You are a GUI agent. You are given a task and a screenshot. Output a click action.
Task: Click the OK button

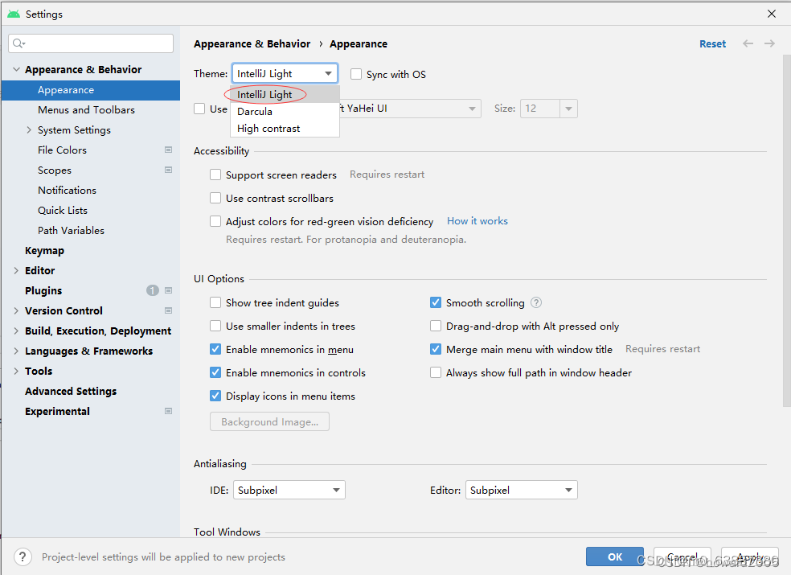[615, 557]
